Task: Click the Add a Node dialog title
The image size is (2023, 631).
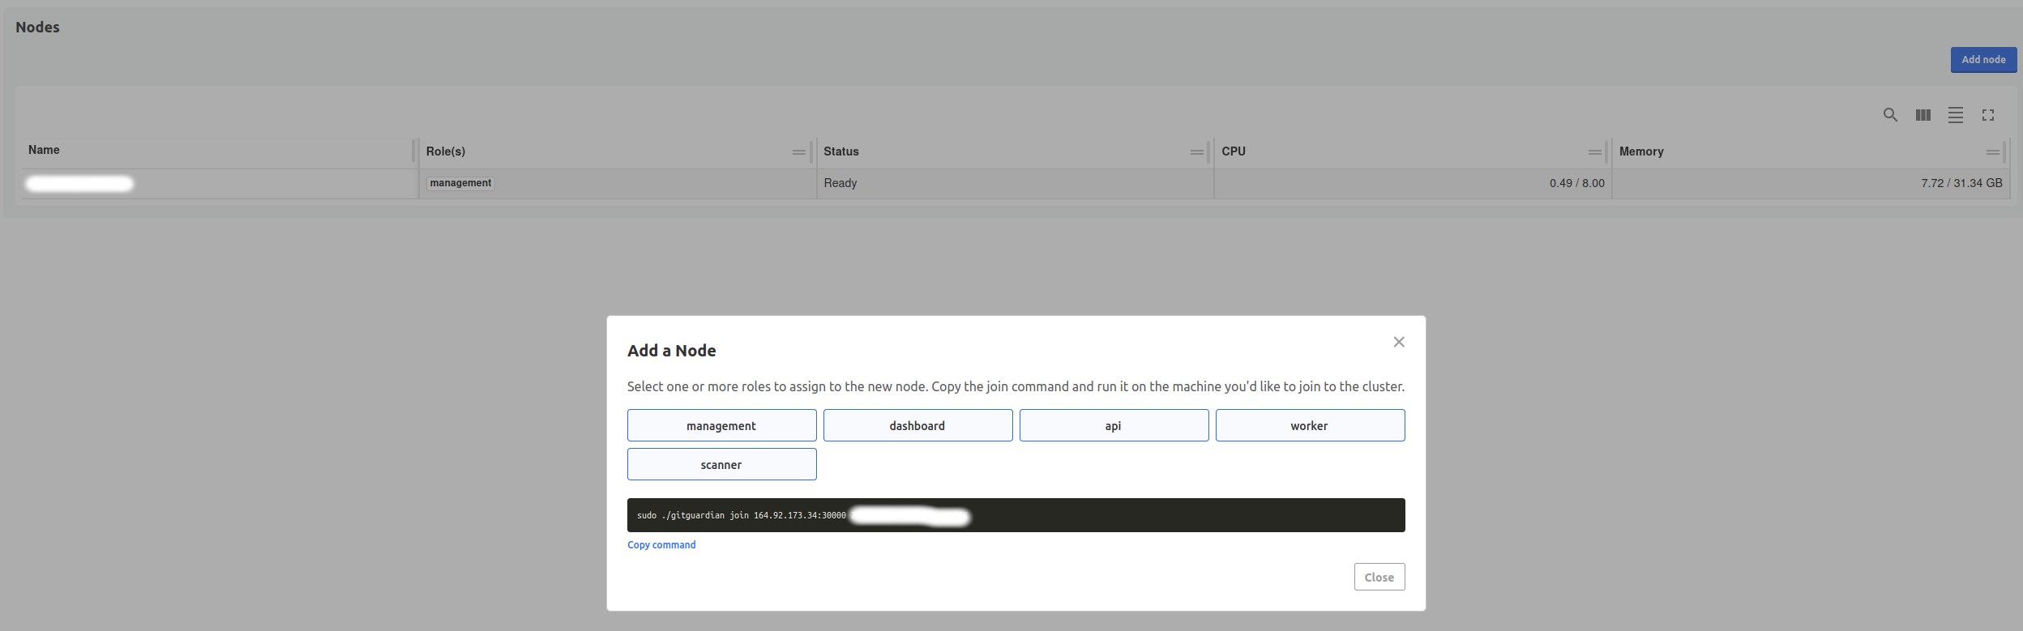Action: (x=671, y=351)
